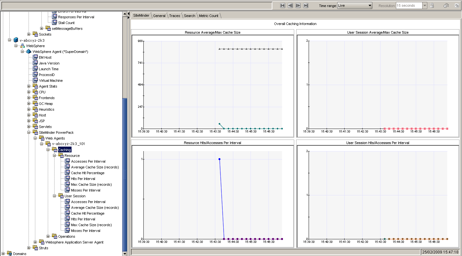This screenshot has width=462, height=256.
Task: Click the padlock icon beside Resolution
Action: (432, 5)
